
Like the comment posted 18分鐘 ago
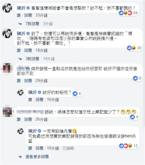pyautogui.click(x=19, y=51)
